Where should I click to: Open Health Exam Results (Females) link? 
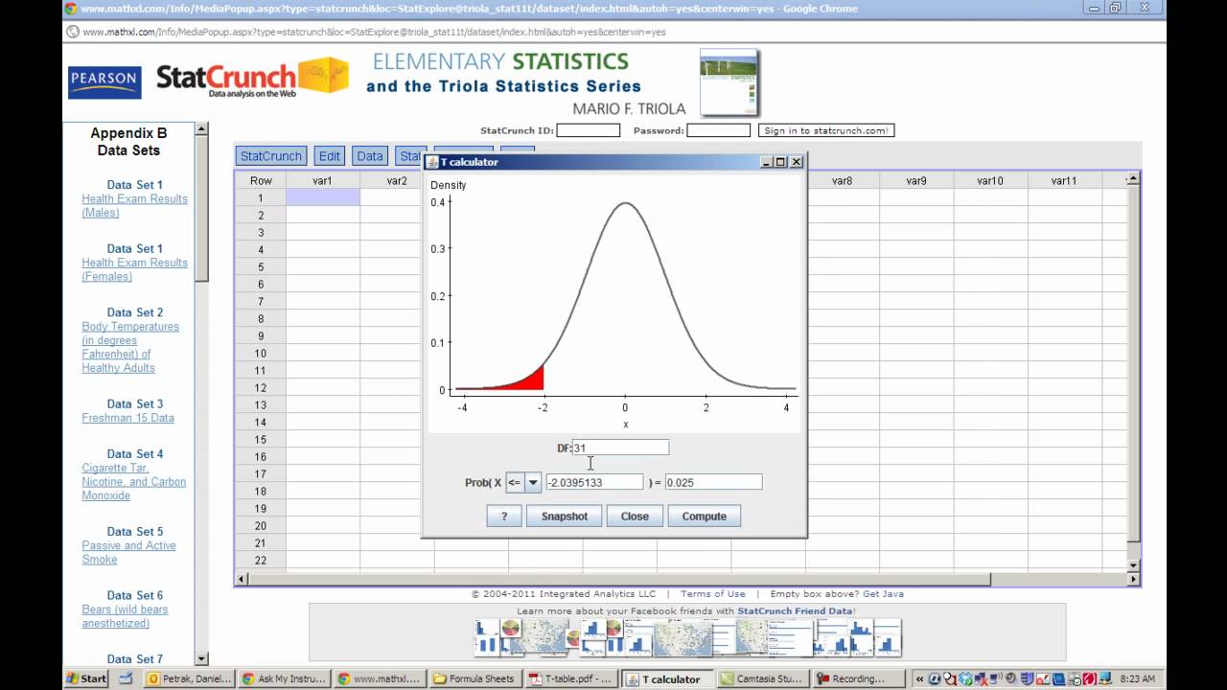click(x=134, y=269)
